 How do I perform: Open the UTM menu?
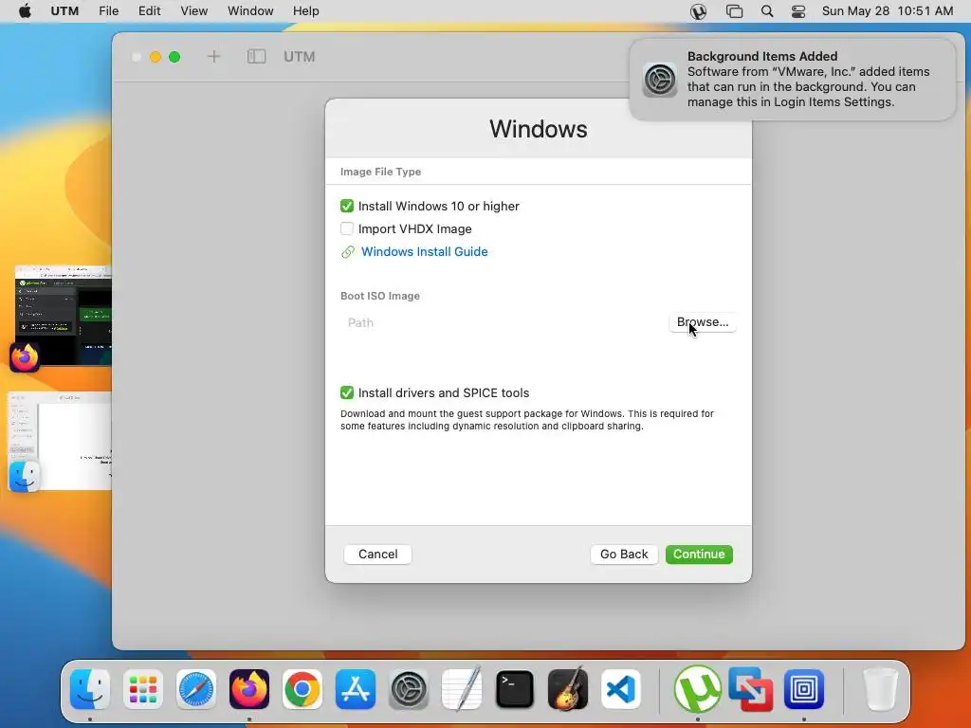point(64,11)
